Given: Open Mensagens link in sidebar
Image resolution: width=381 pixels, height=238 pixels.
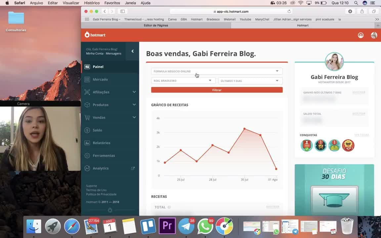Looking at the screenshot, I should (113, 54).
